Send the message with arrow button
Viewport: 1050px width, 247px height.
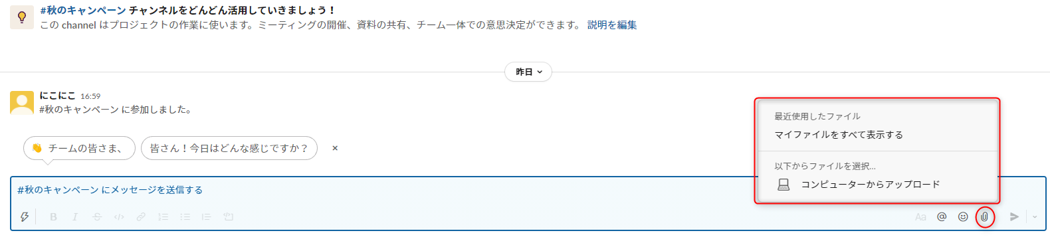point(1014,216)
